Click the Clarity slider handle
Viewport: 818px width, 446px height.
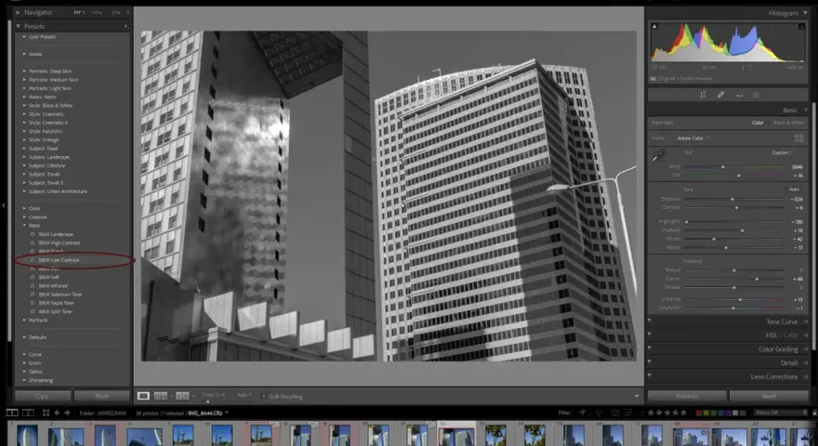[x=757, y=279]
